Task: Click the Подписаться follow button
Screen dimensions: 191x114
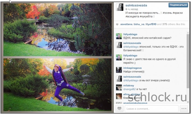Action: coord(178,5)
